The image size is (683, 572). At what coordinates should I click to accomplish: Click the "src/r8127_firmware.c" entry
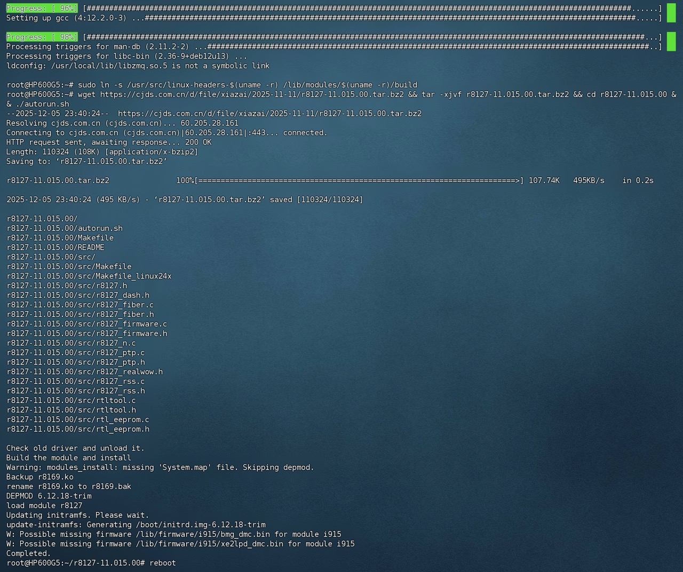point(87,324)
